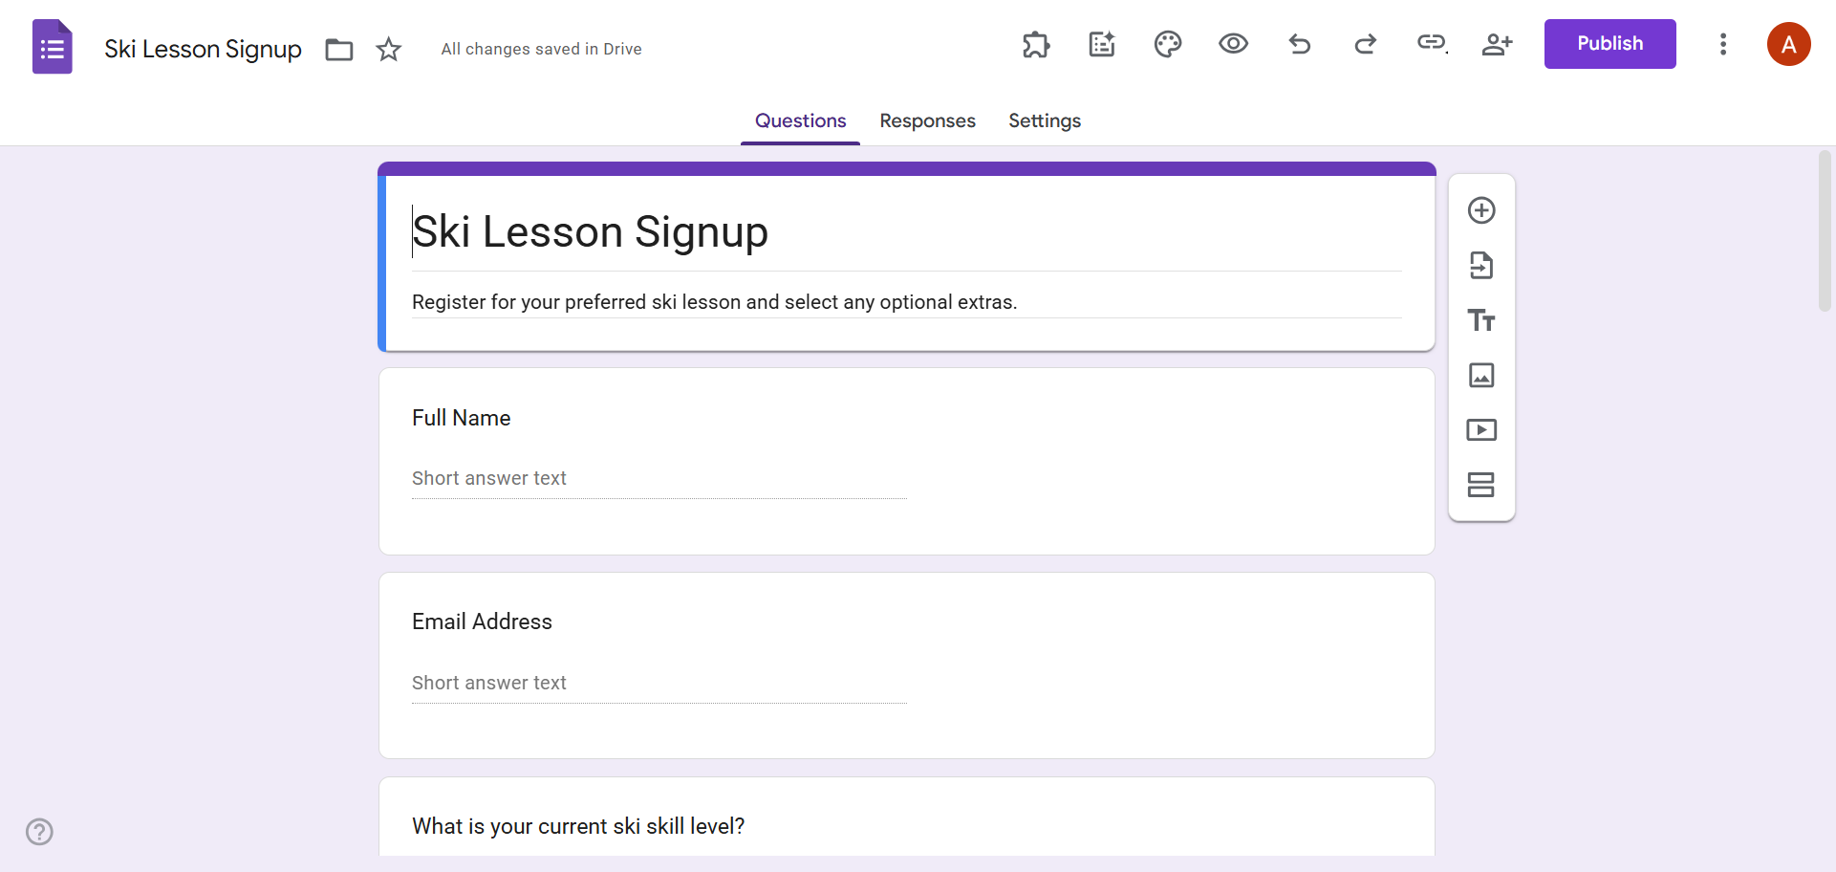Preview the form with the eye icon

pos(1233,44)
